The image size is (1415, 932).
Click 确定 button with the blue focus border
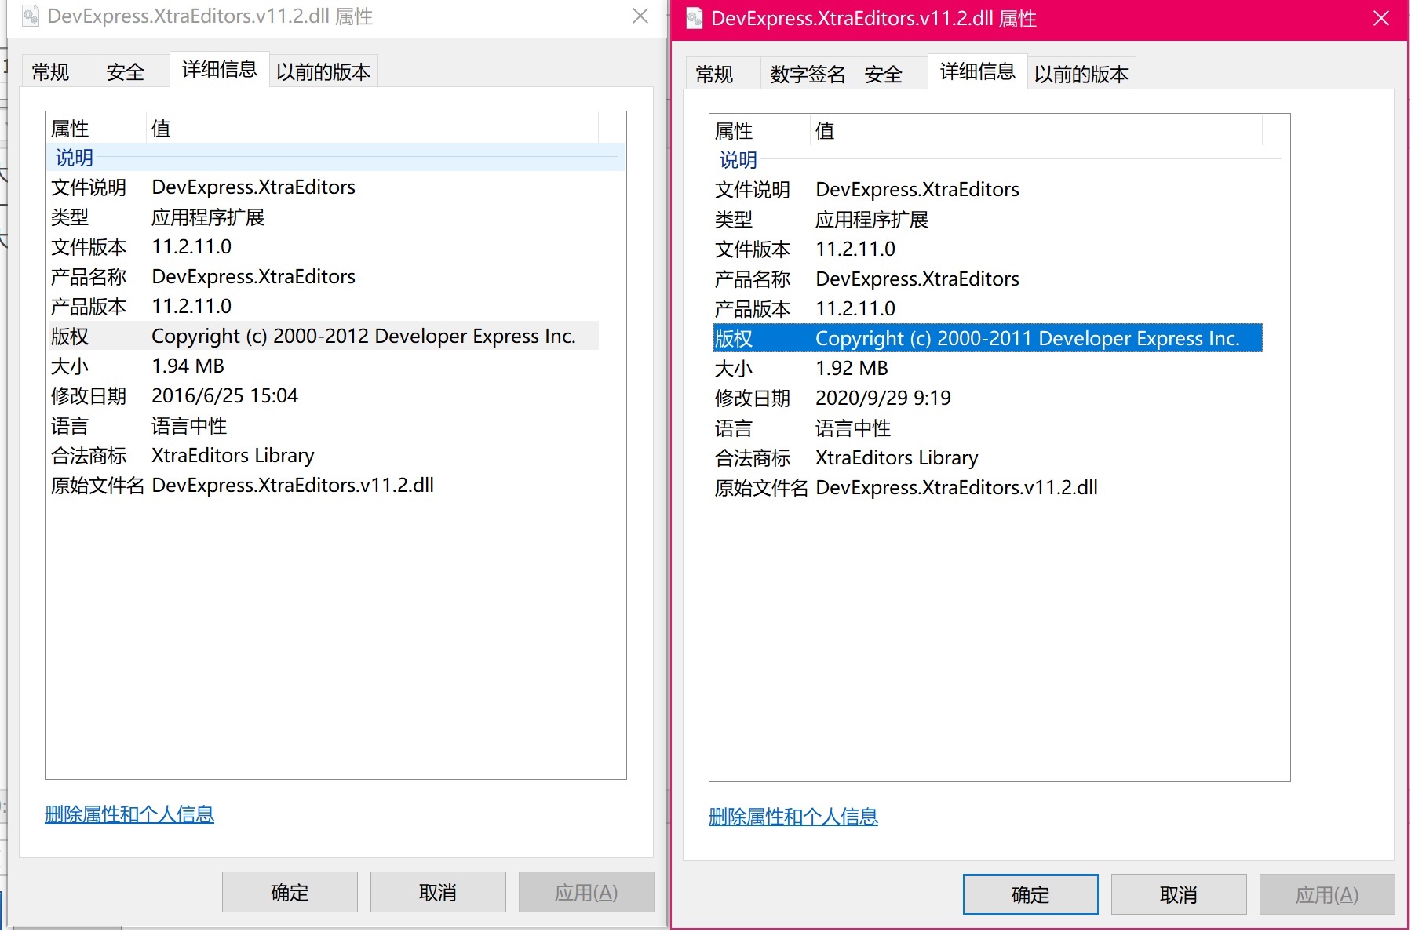1030,894
